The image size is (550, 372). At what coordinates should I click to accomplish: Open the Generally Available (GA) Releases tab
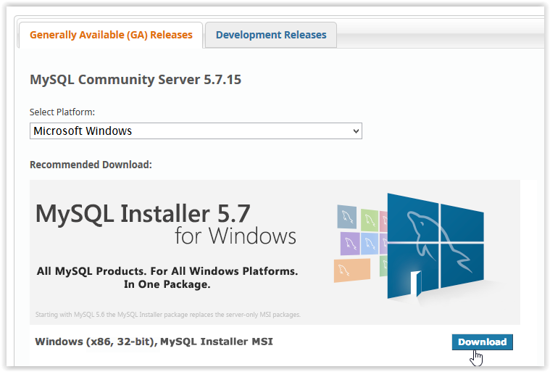point(111,35)
